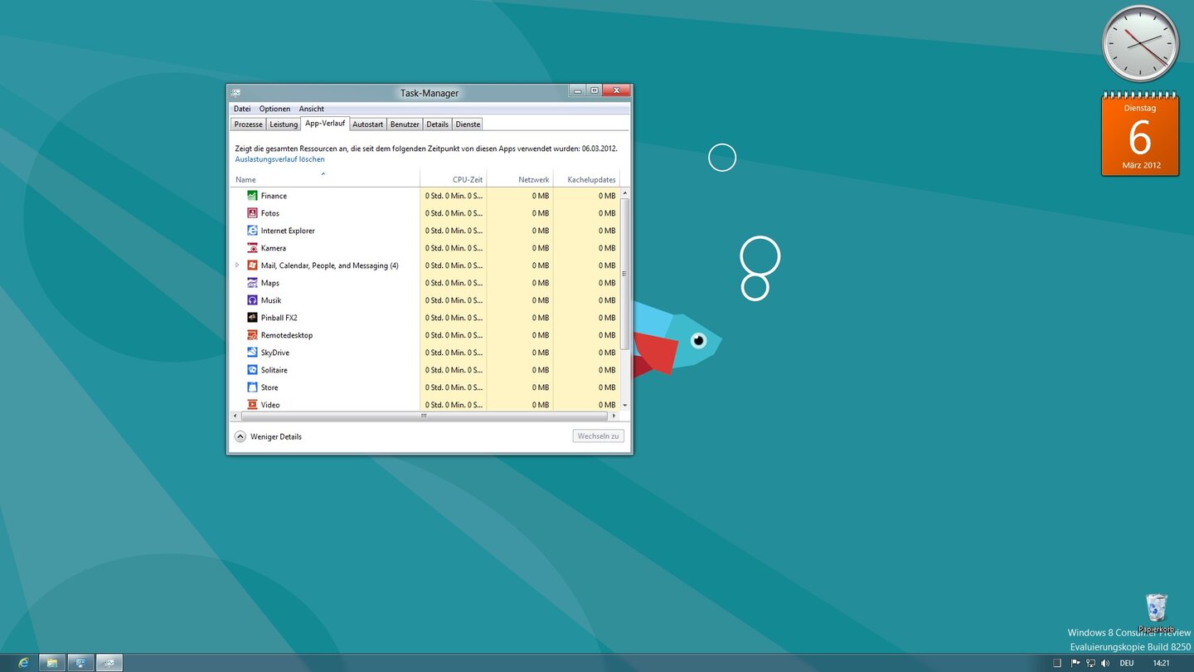This screenshot has height=672, width=1194.
Task: Select the Pinball FX2 row name
Action: [279, 318]
